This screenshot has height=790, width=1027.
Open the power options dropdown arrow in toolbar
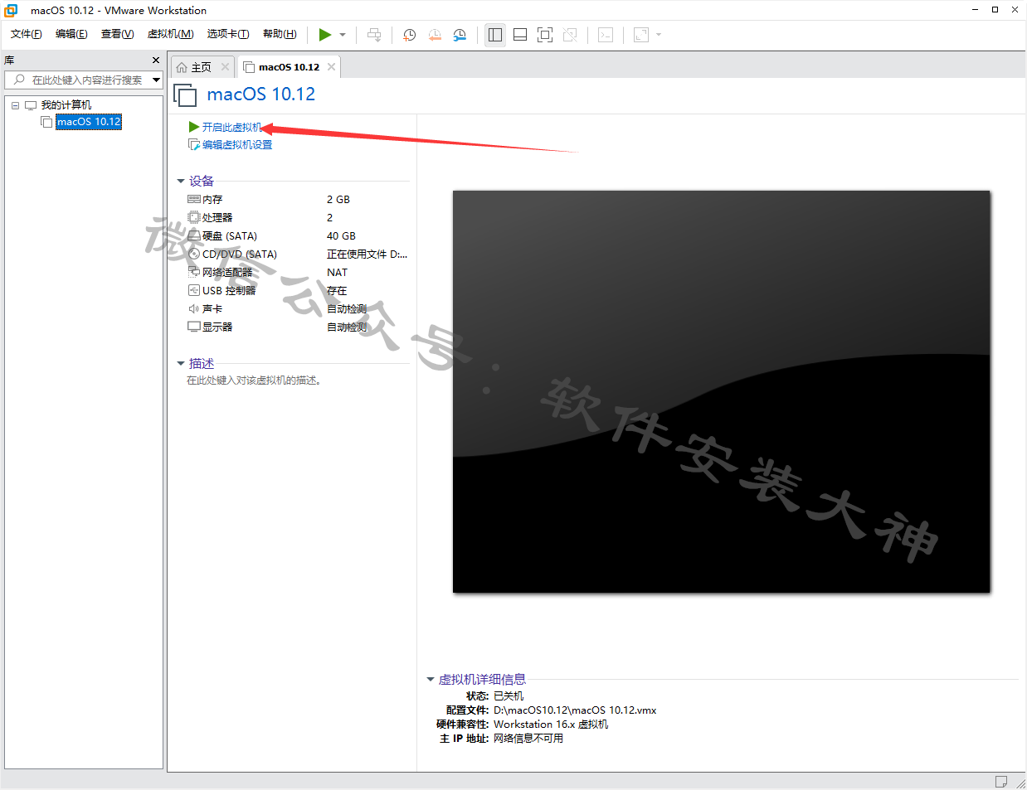pos(343,35)
